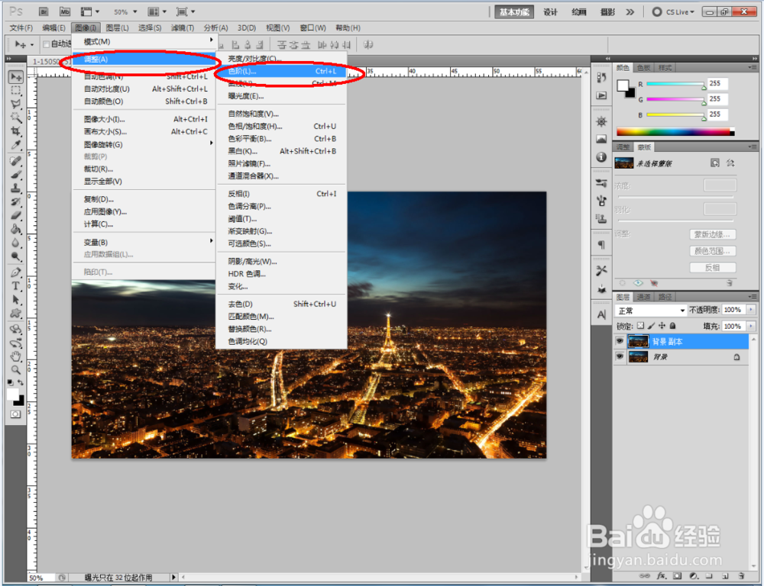Choose 色阶(L) Levels menu item
Image resolution: width=764 pixels, height=586 pixels.
click(282, 71)
